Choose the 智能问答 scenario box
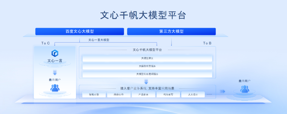Screen dimensions: 287x114 click(94, 95)
